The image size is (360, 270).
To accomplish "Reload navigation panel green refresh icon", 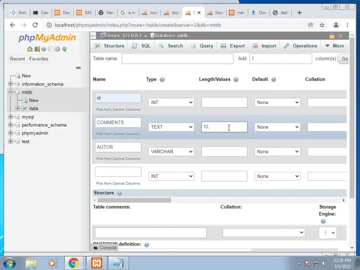I will pyautogui.click(x=64, y=49).
